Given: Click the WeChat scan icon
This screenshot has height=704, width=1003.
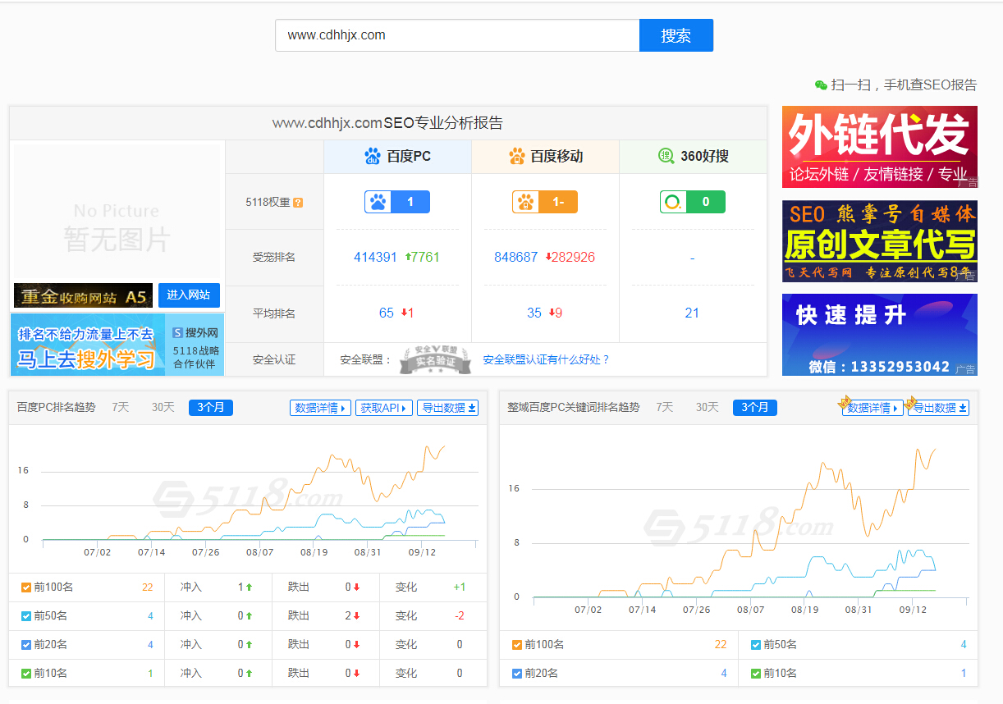Looking at the screenshot, I should click(821, 85).
